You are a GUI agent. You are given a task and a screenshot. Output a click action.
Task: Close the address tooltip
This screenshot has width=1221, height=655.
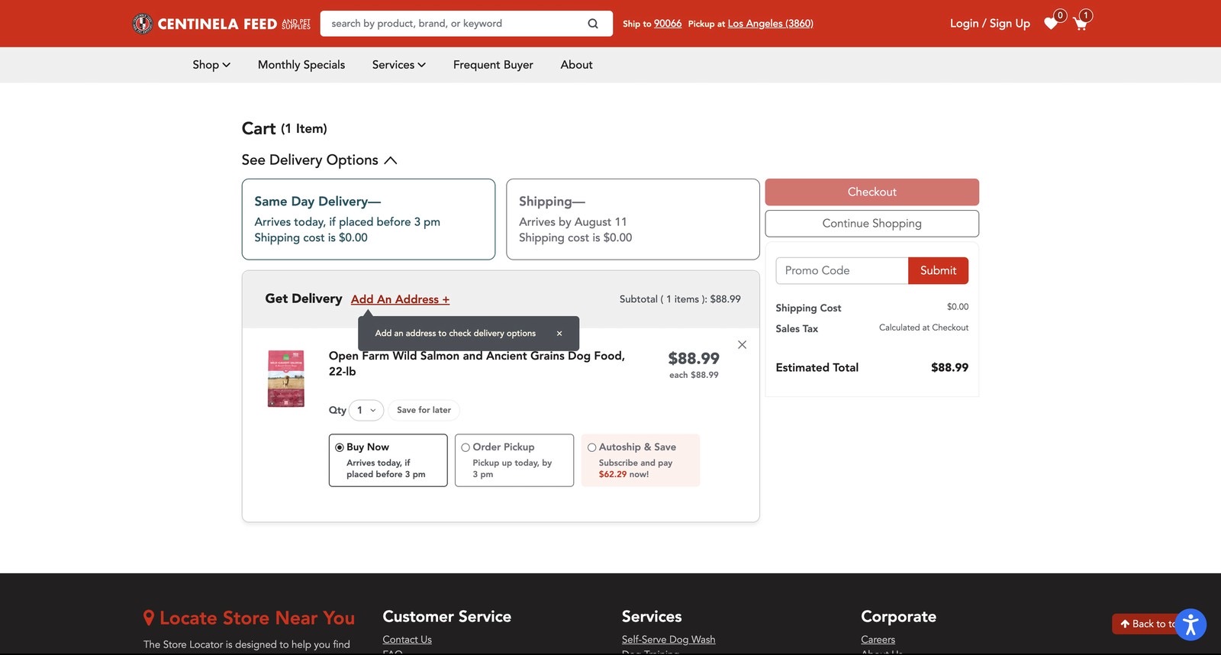[559, 334]
